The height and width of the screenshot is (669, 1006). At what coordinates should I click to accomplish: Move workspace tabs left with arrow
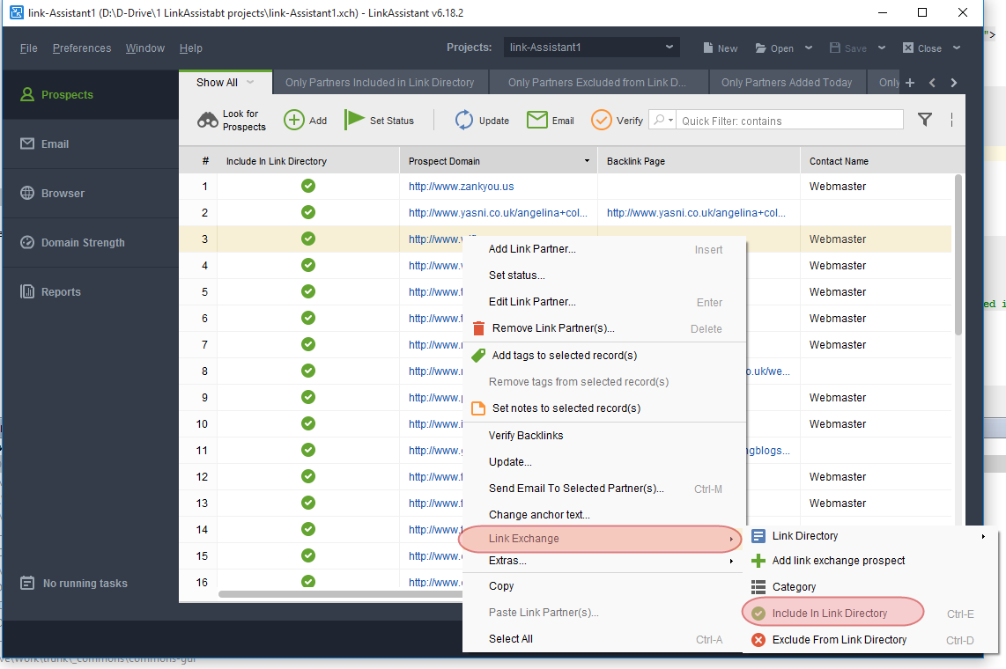click(x=932, y=83)
